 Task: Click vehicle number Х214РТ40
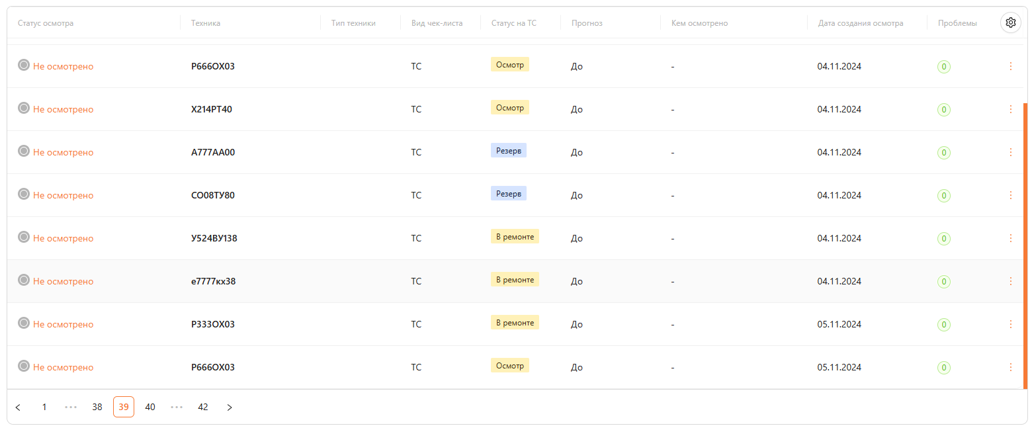click(212, 109)
